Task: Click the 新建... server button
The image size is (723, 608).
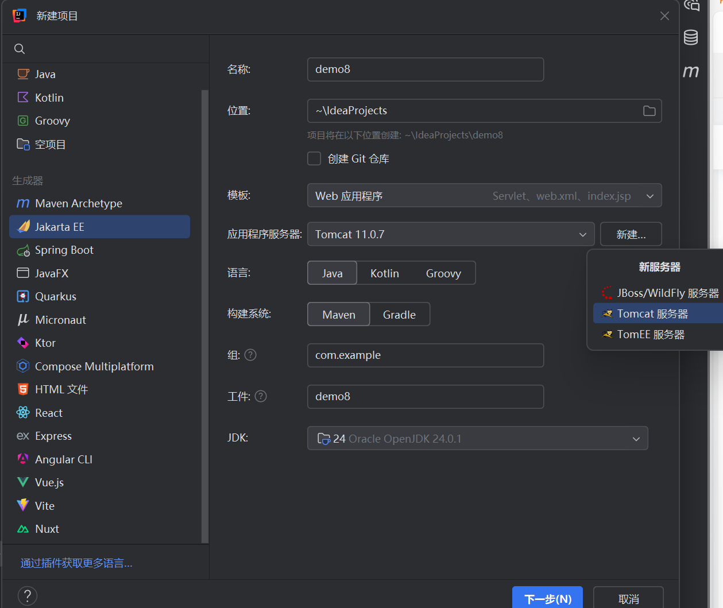Action: pyautogui.click(x=631, y=234)
